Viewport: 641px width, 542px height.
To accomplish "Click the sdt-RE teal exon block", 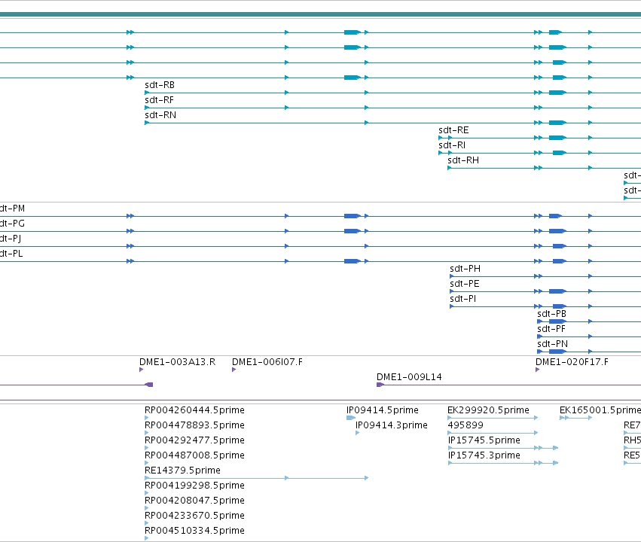I will [557, 138].
